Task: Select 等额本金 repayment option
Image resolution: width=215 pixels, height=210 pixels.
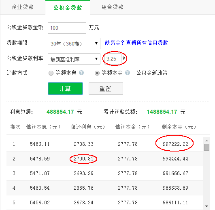Action: tap(97, 73)
